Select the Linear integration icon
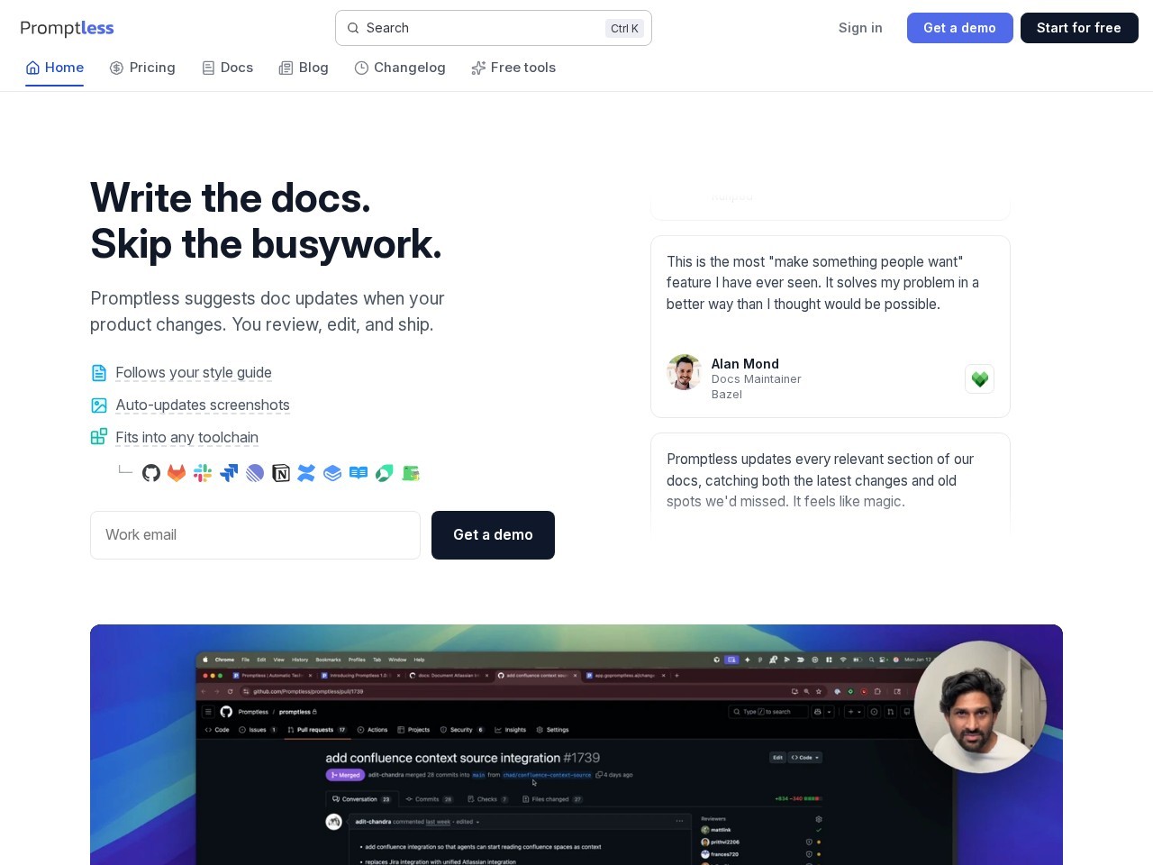This screenshot has width=1153, height=865. click(255, 473)
